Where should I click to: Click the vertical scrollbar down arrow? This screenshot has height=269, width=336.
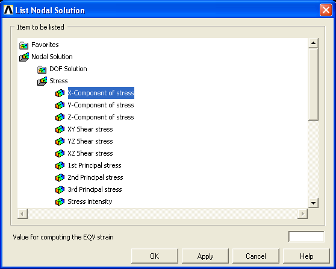click(313, 203)
